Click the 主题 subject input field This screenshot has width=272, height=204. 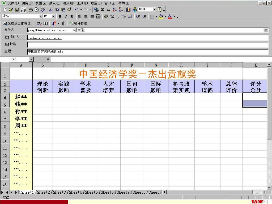pyautogui.click(x=148, y=51)
